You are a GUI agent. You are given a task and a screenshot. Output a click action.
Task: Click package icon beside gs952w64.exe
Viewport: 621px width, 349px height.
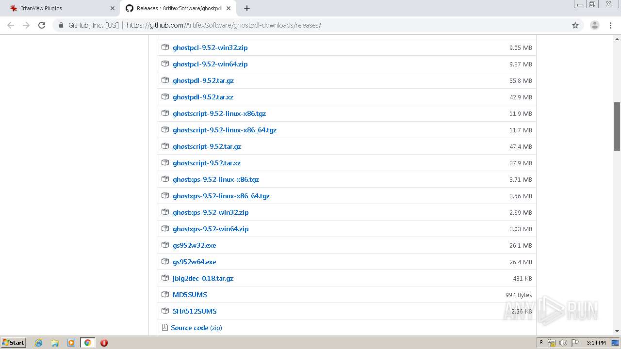pos(165,262)
